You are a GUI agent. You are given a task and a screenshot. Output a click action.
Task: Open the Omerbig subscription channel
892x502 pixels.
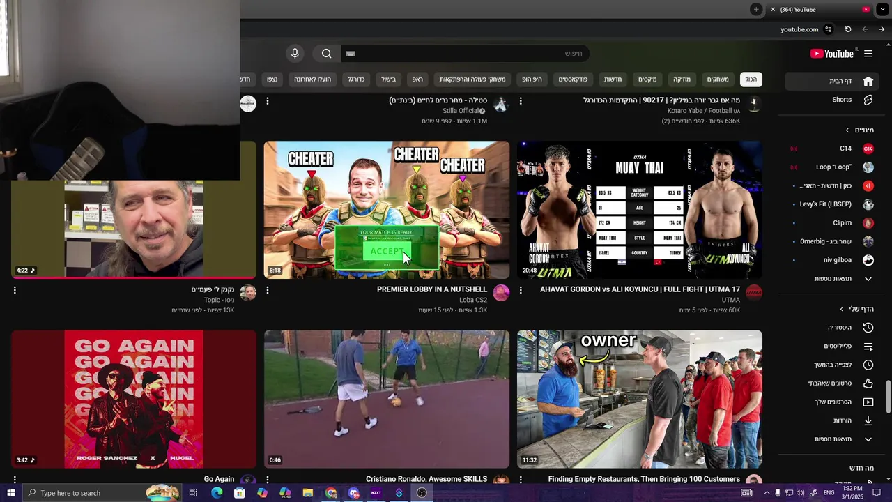(x=831, y=241)
